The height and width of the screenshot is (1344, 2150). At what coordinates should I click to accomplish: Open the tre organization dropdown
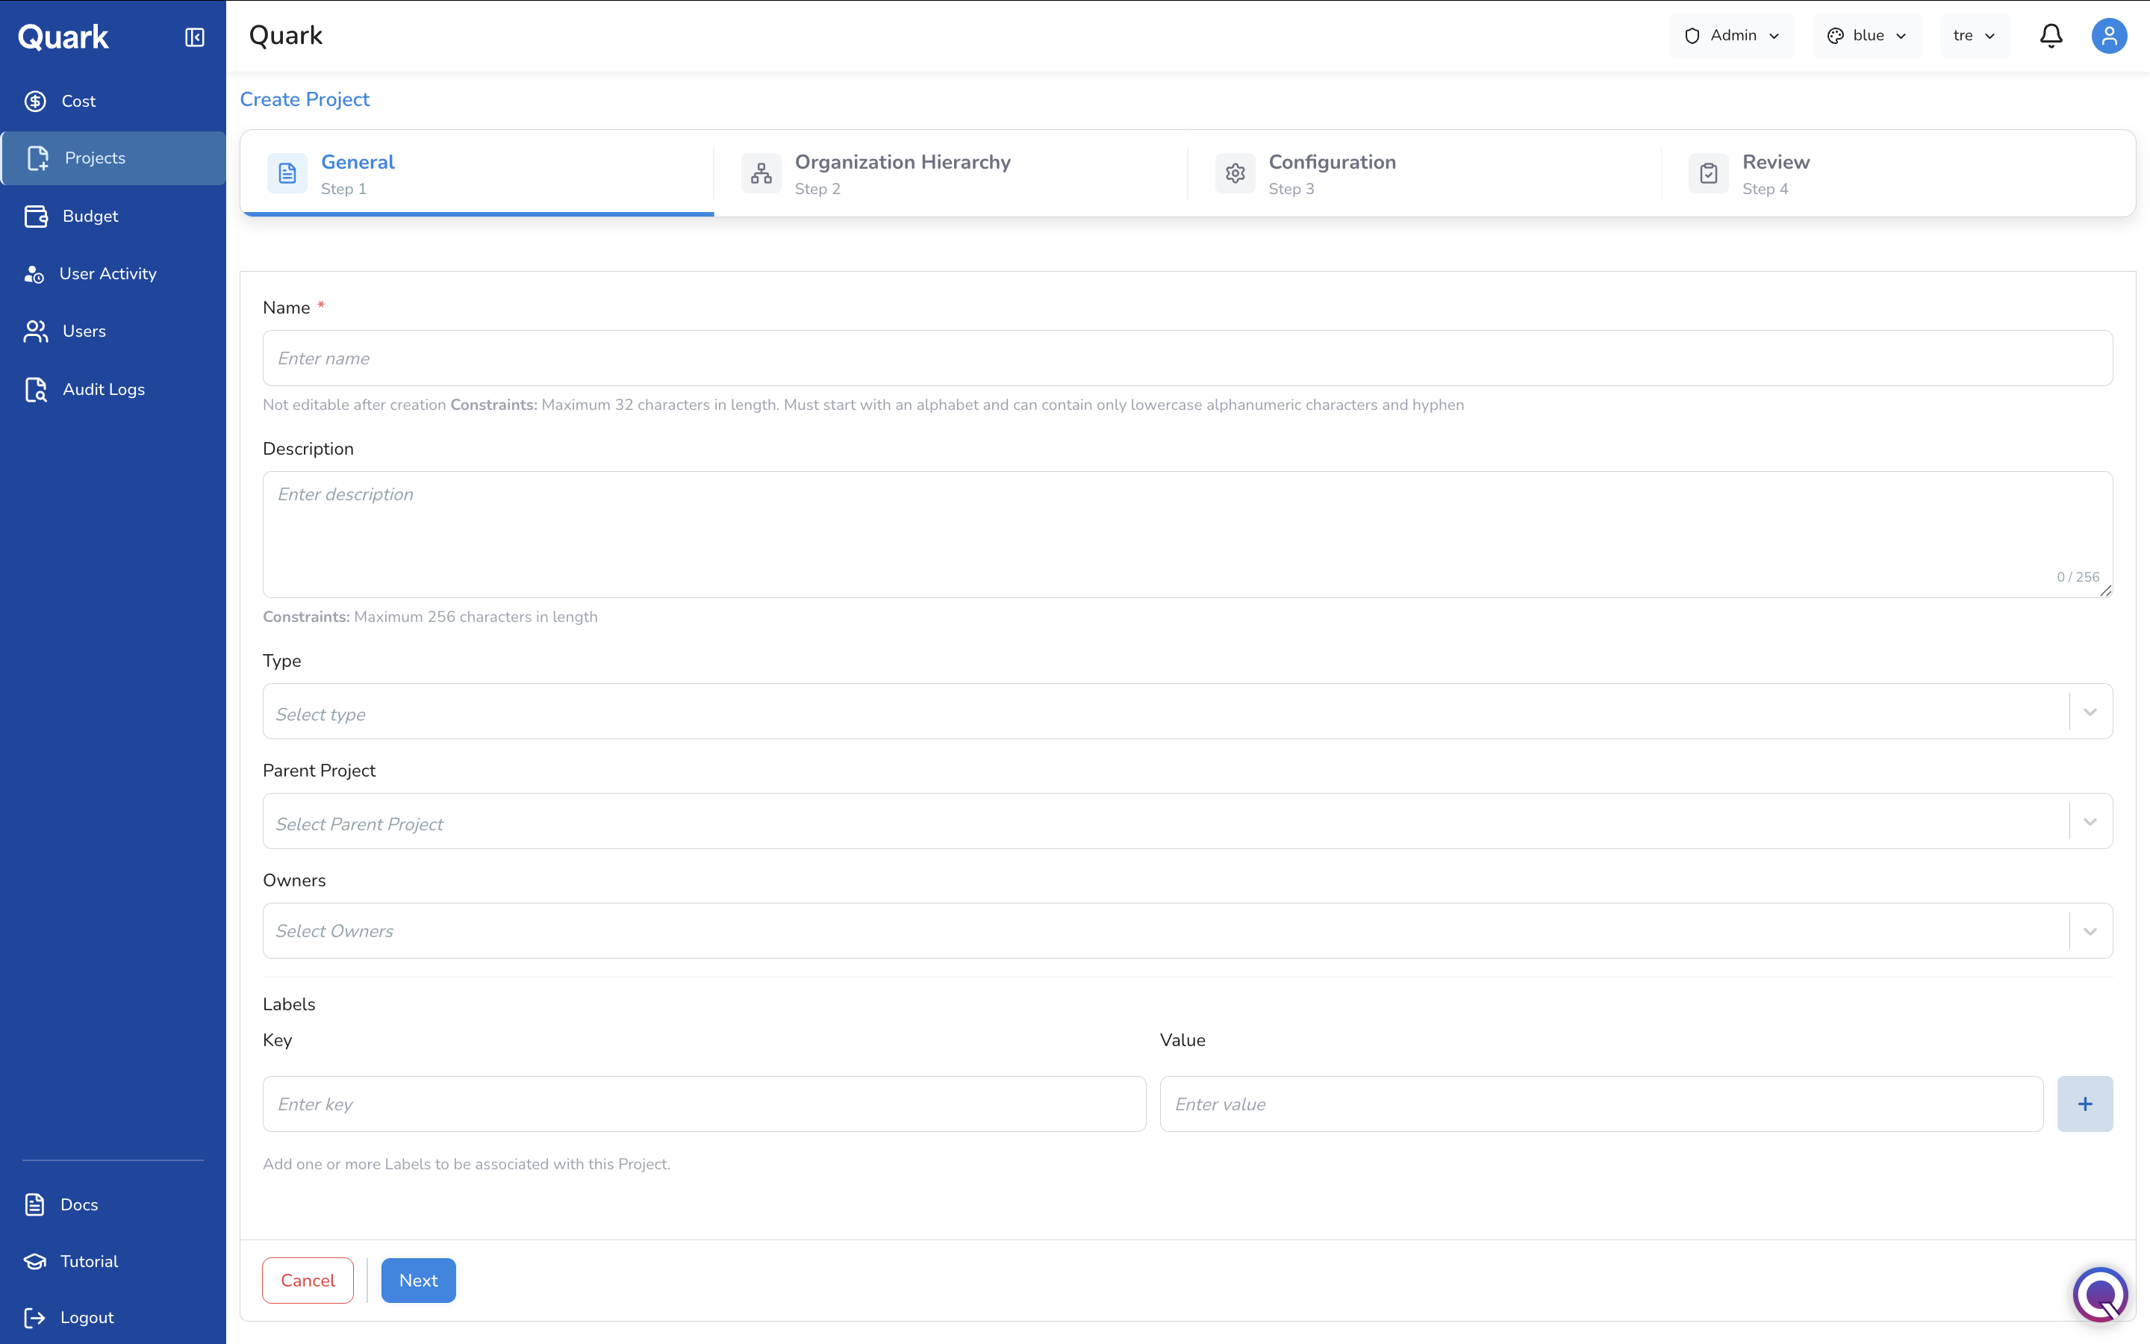click(1976, 36)
